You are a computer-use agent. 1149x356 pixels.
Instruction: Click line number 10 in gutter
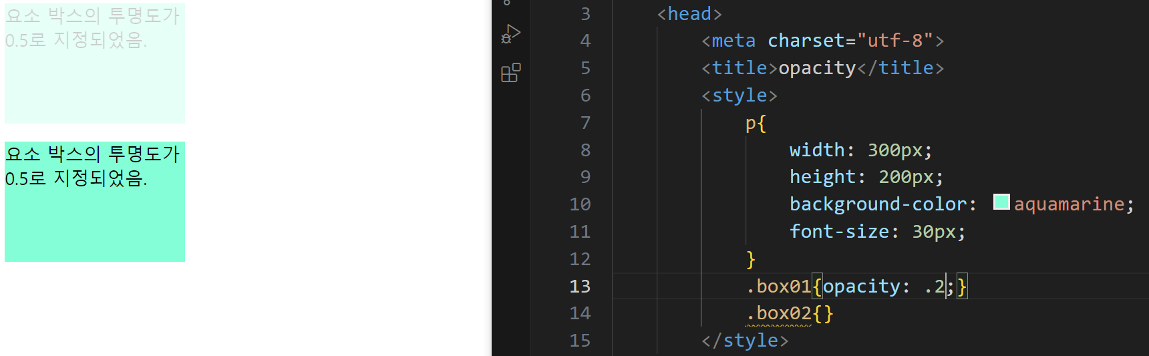click(x=580, y=204)
